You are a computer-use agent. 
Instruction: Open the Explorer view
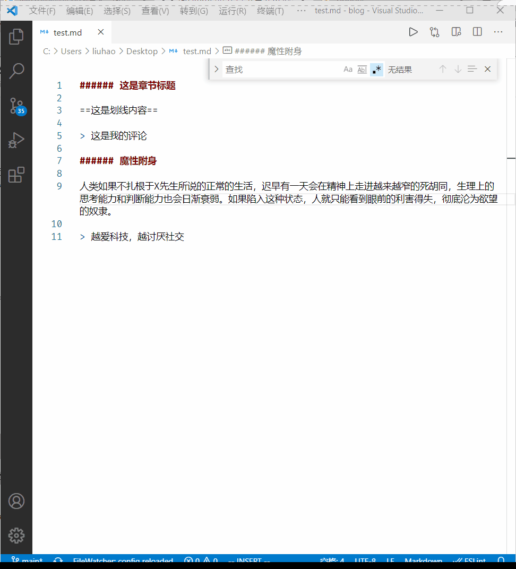[x=16, y=36]
